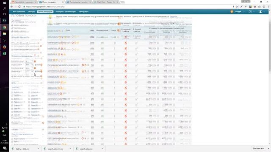
Task: Open the saved-password key icon
Action: click(x=233, y=7)
